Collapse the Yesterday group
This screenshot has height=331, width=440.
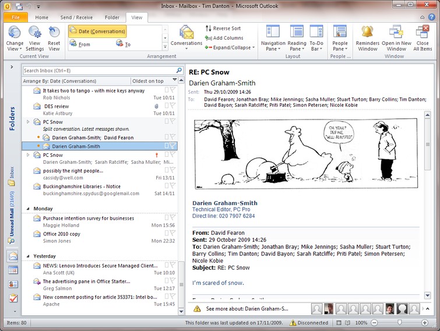pyautogui.click(x=28, y=256)
